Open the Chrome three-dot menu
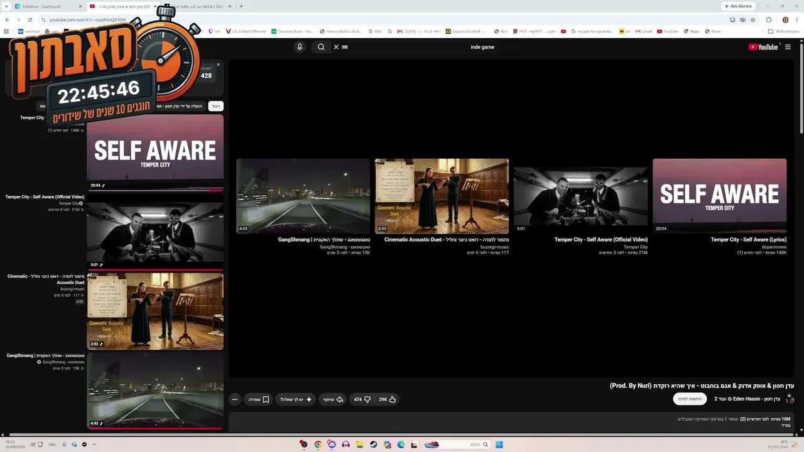804x452 pixels. (797, 19)
